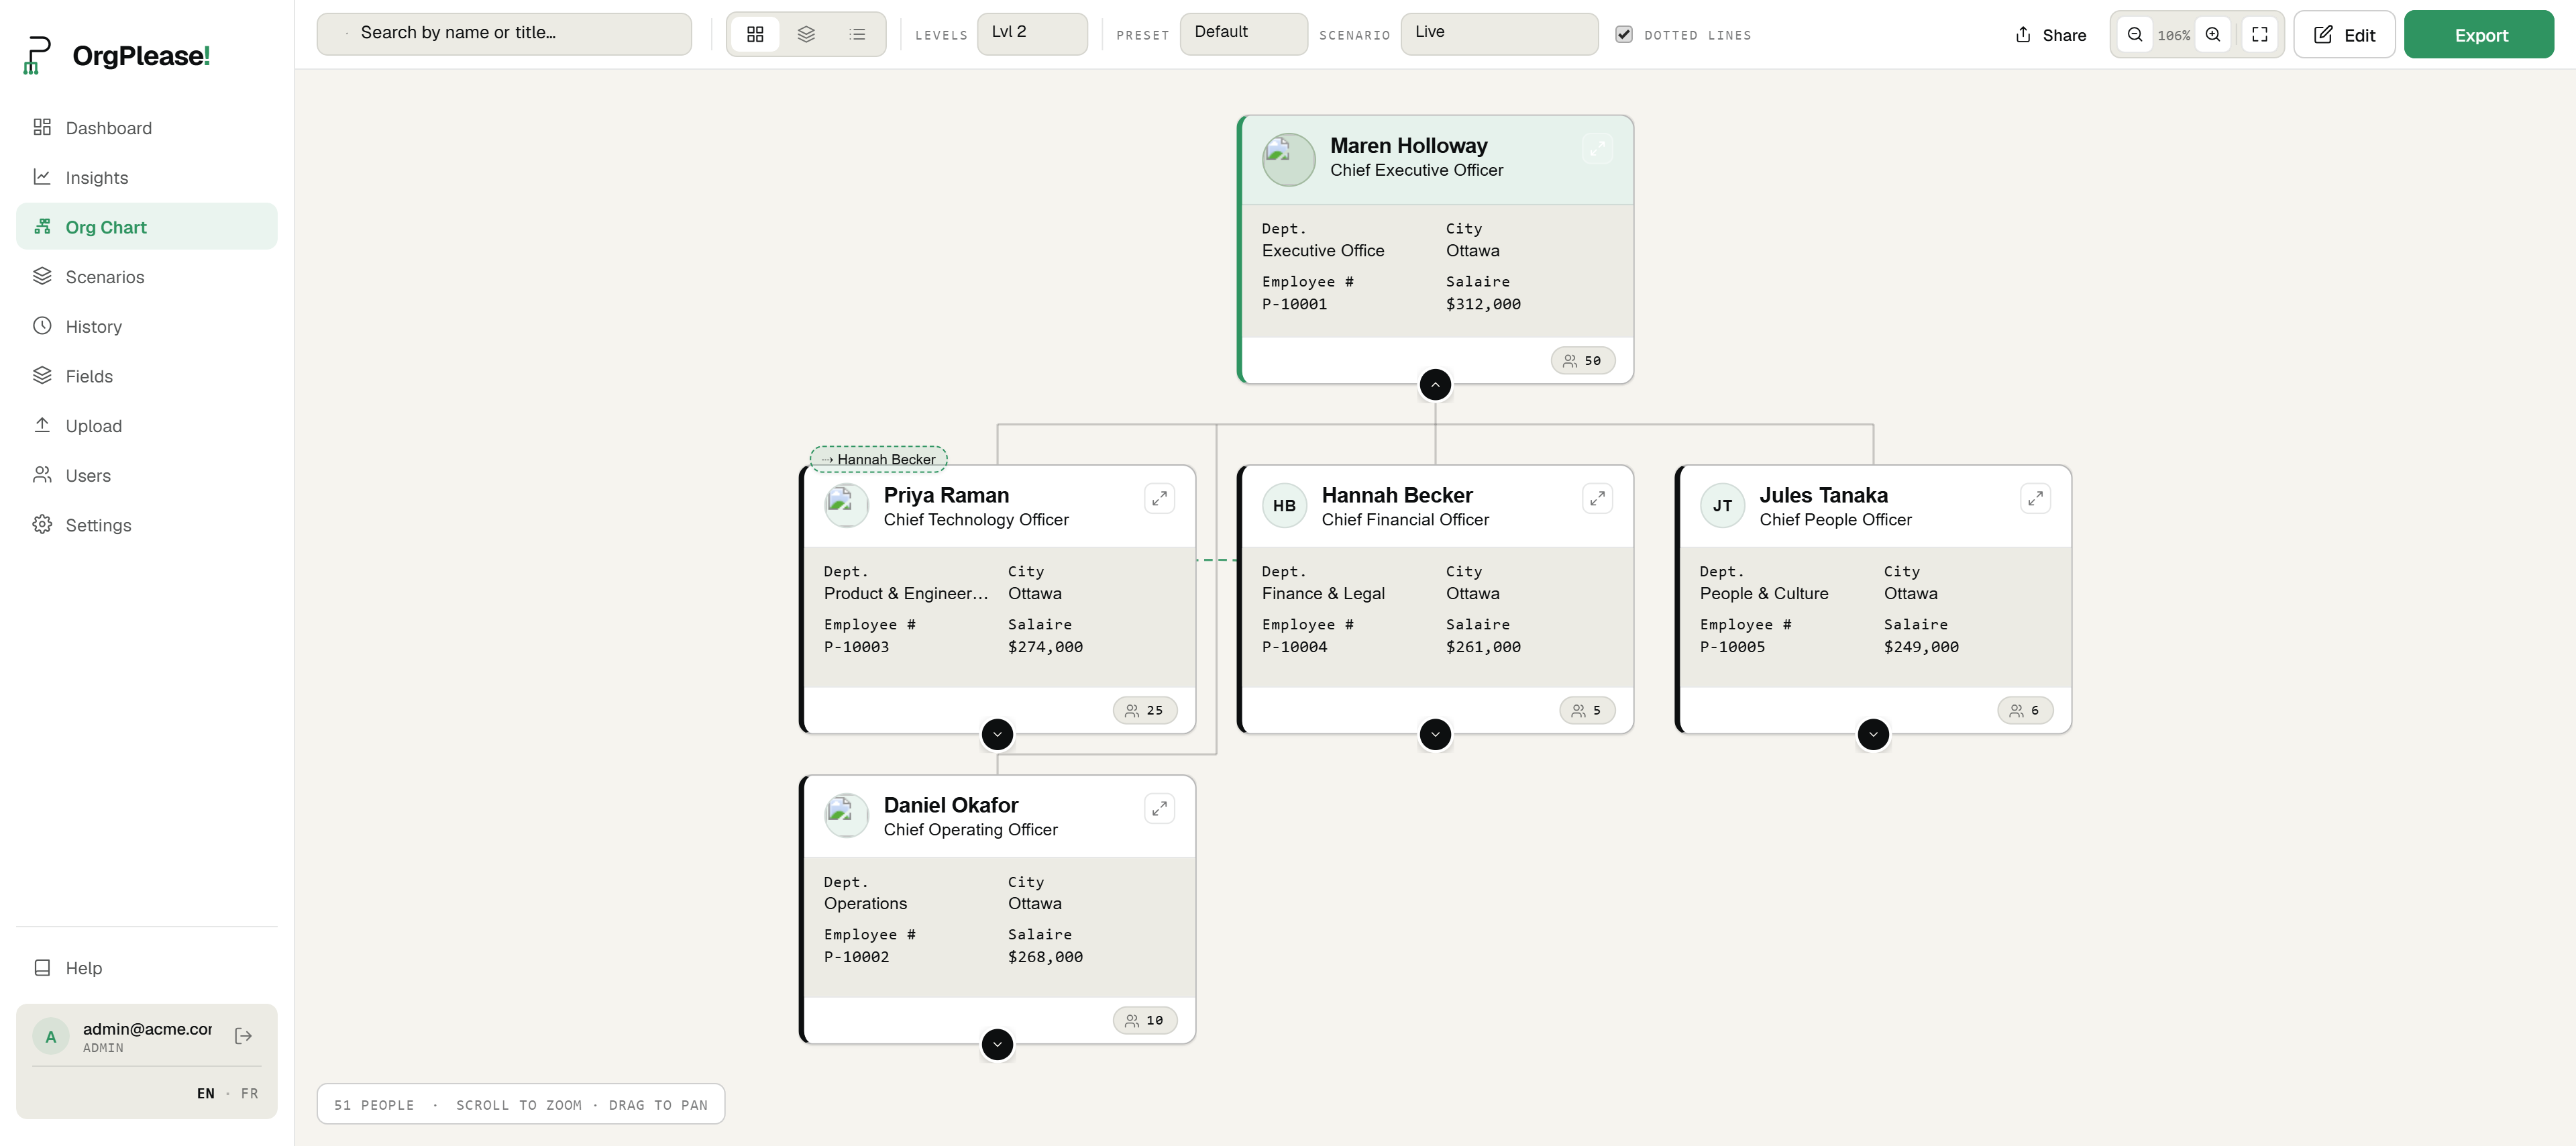The height and width of the screenshot is (1146, 2576).
Task: Click Maren Holloway's avatar image
Action: click(x=1288, y=159)
